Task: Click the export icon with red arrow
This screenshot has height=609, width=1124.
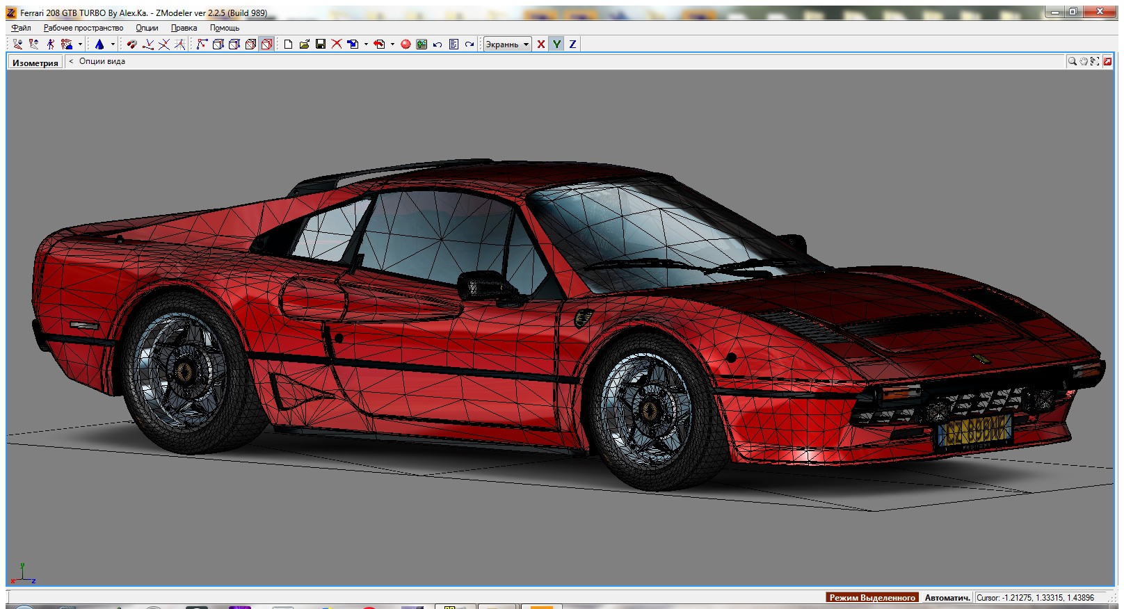Action: pyautogui.click(x=380, y=44)
